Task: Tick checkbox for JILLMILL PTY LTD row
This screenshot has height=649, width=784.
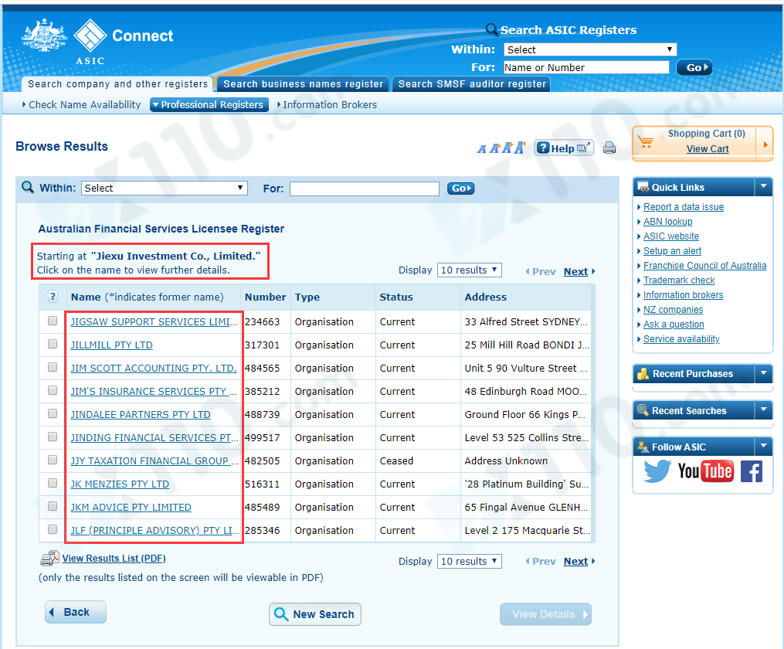Action: [x=53, y=344]
